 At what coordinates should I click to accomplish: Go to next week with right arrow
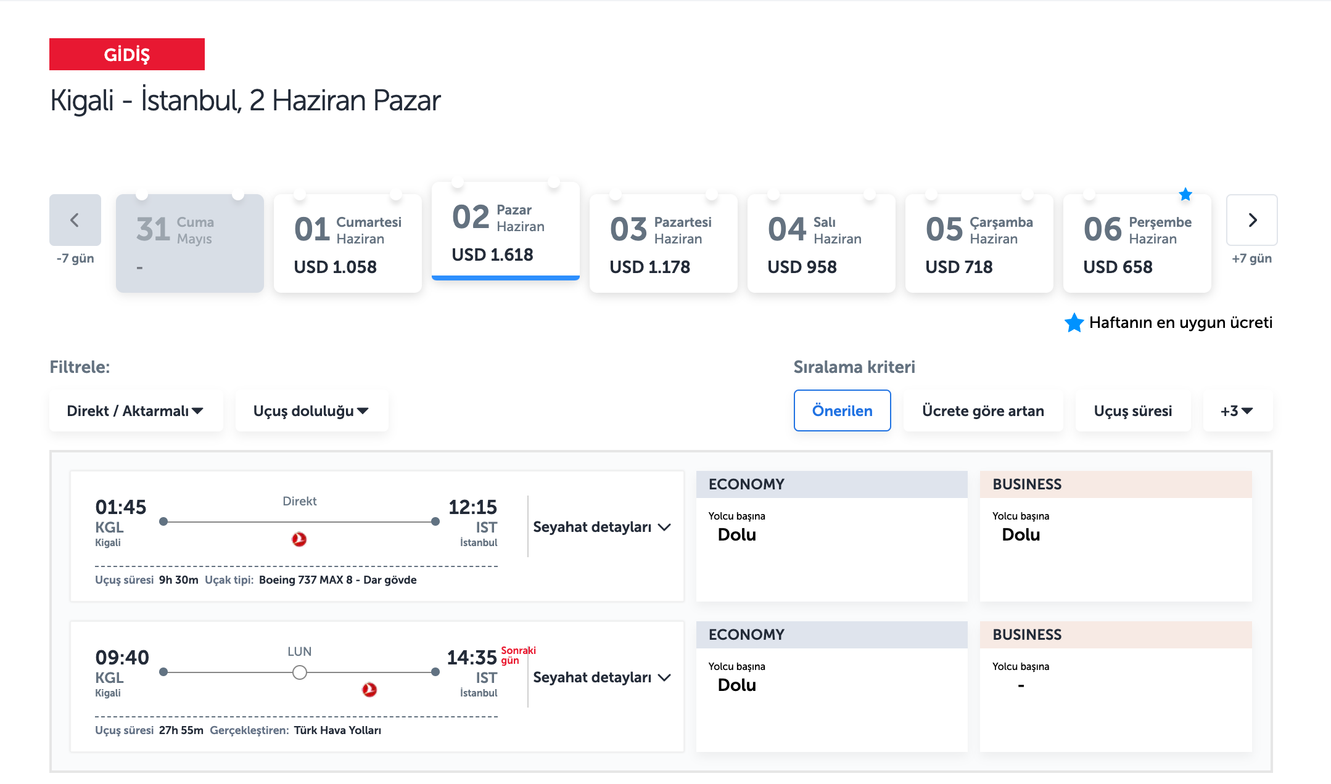tap(1252, 220)
